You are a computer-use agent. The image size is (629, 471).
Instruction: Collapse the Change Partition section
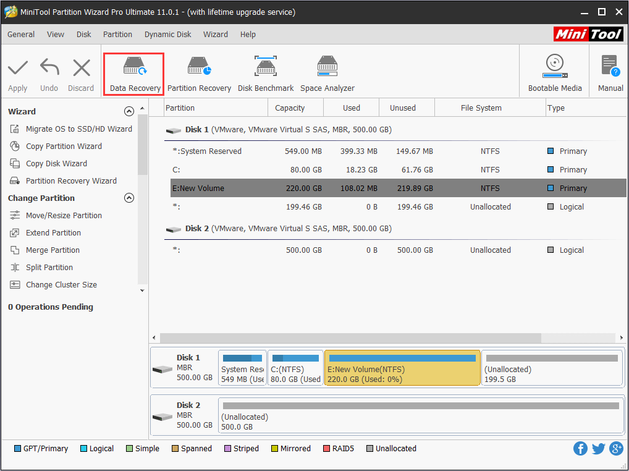[x=129, y=198]
